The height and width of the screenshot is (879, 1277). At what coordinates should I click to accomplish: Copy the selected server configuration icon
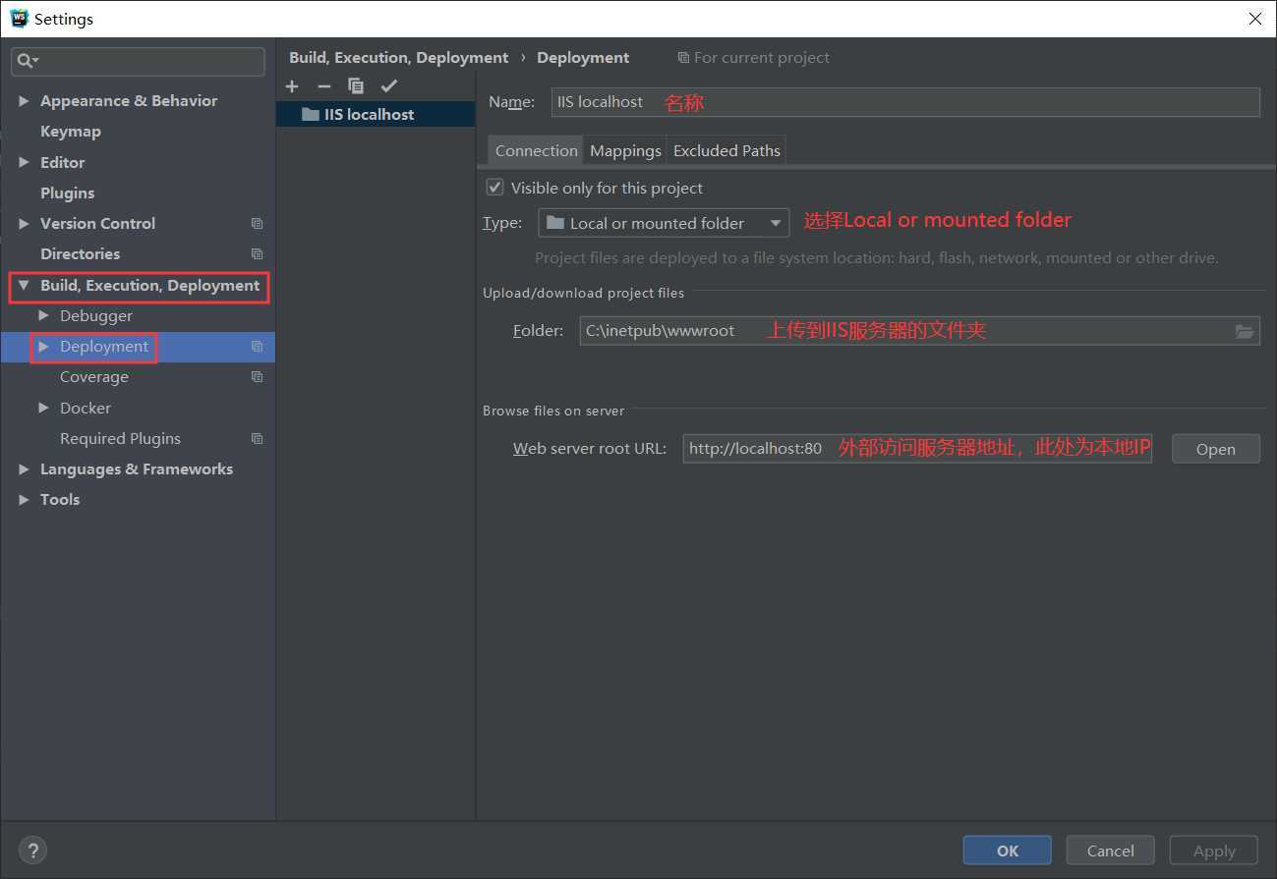[x=356, y=86]
